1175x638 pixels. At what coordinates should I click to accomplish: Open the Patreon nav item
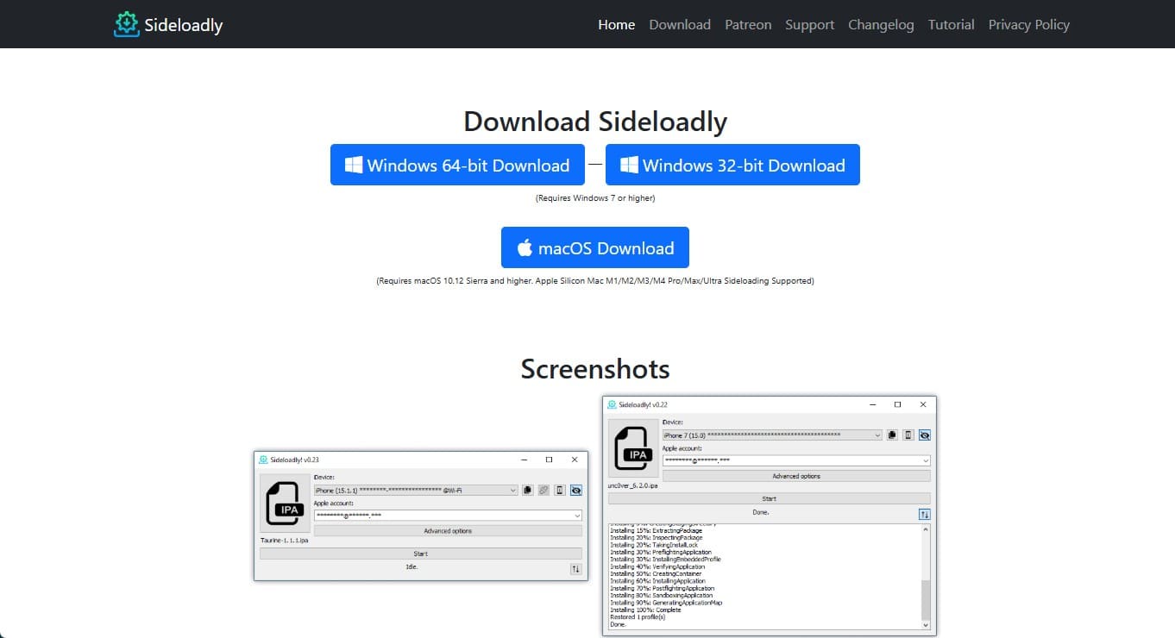point(748,24)
